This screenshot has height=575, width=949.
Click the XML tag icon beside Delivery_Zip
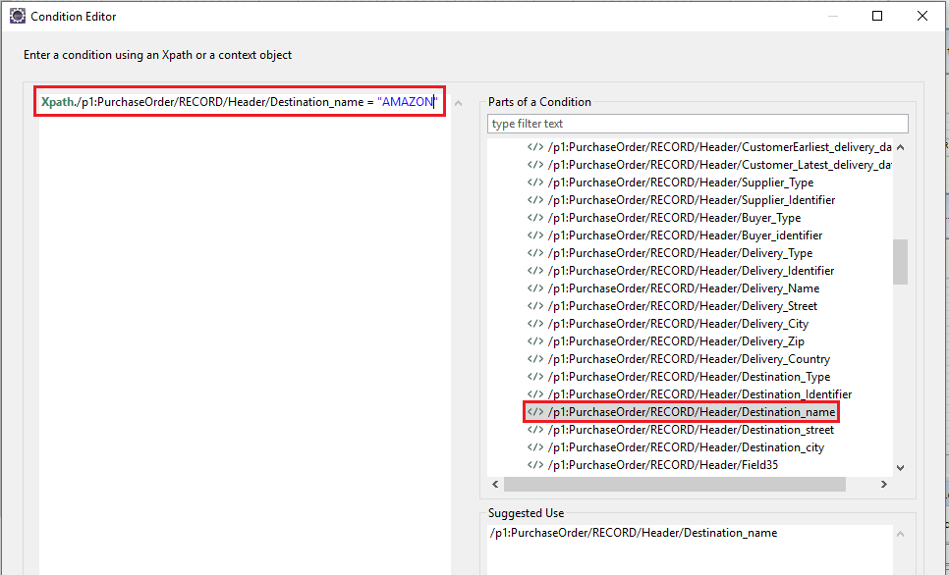coord(535,341)
